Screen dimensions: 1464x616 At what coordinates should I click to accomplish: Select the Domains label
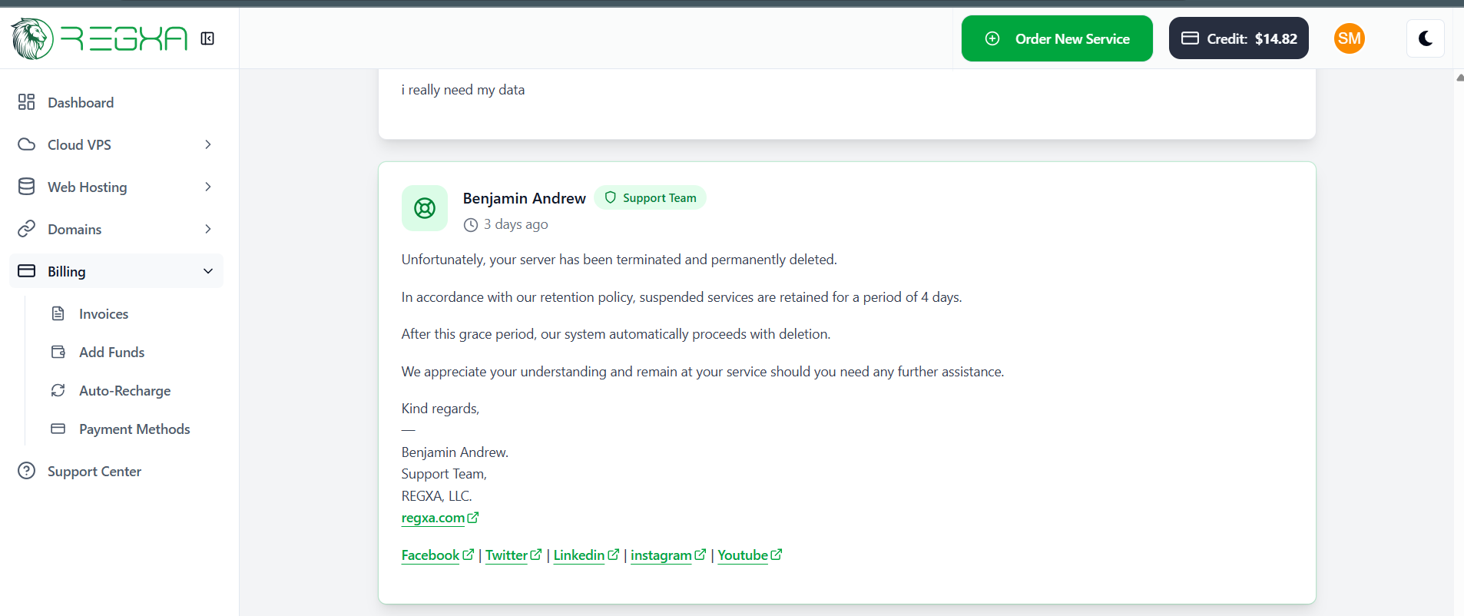75,229
